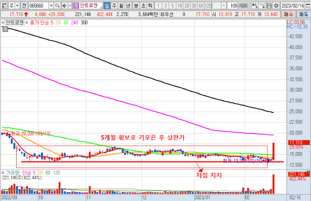Click the 02/16 date label on time axis

coord(295,197)
